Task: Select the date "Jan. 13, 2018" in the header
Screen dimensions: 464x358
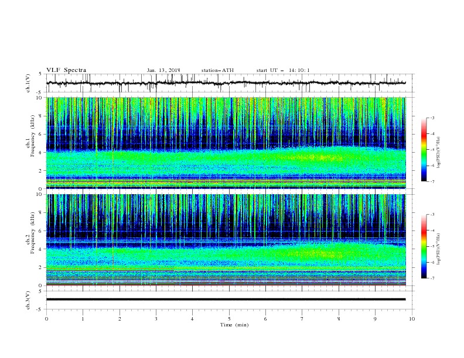Action: 163,70
